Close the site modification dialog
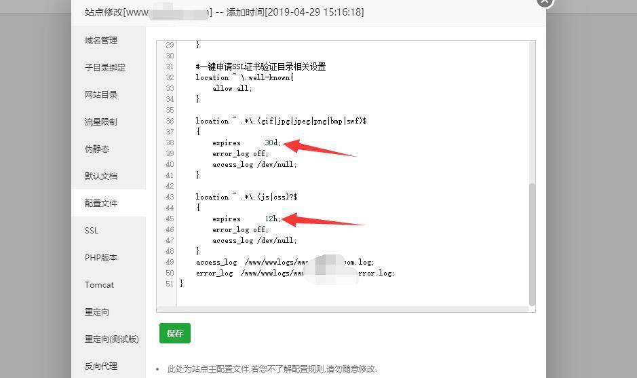The height and width of the screenshot is (378, 637). (545, 2)
